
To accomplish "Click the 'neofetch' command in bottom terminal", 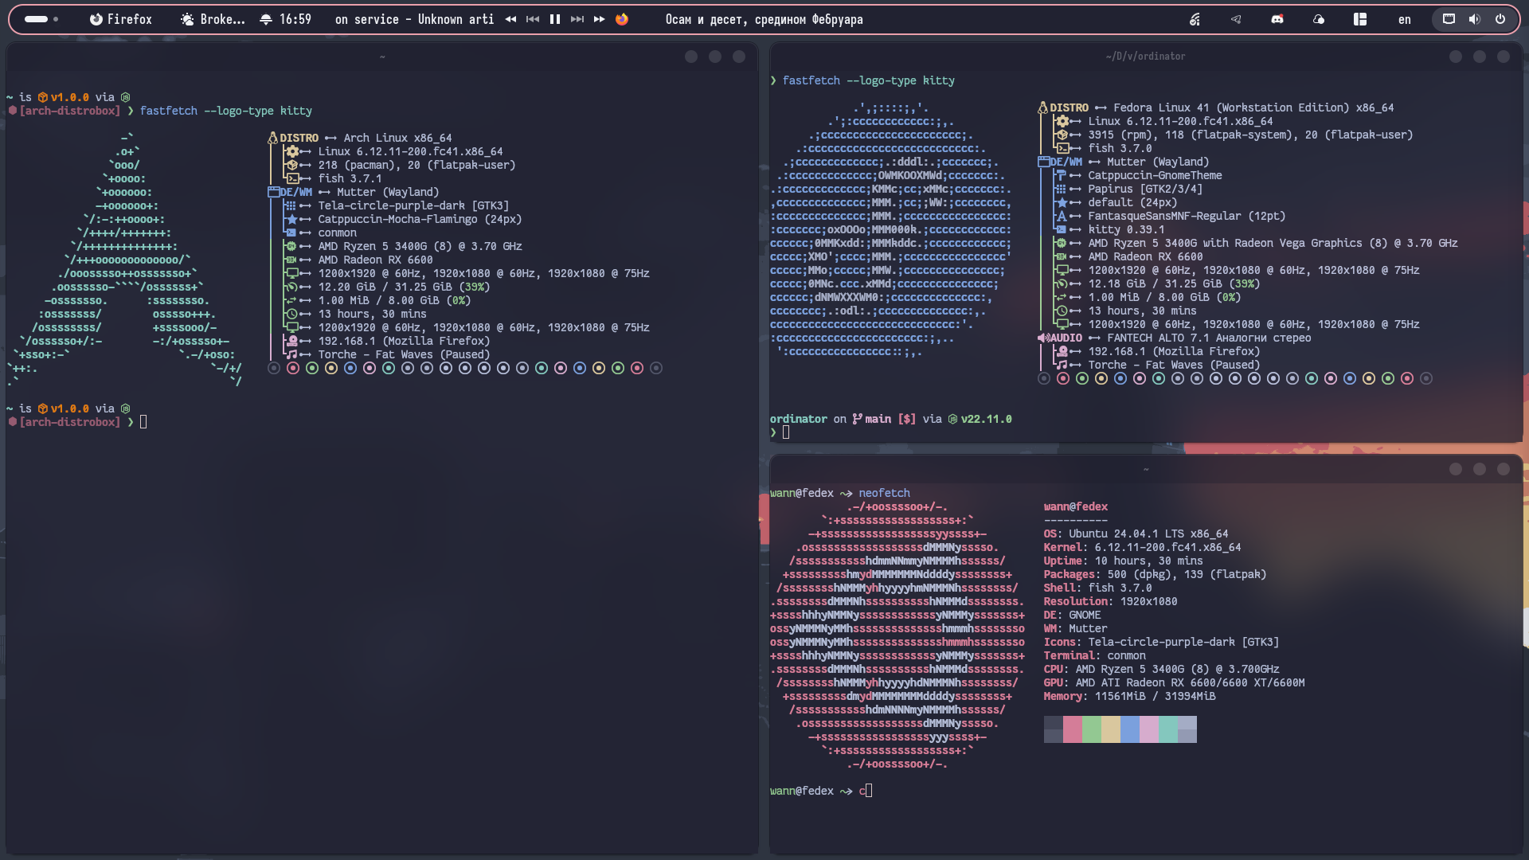I will 884,493.
